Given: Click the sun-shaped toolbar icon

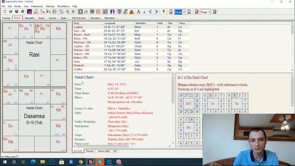Looking at the screenshot, I should (x=86, y=12).
